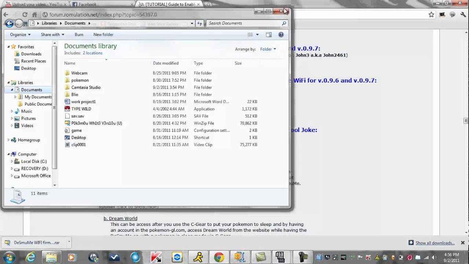Close the Chrome downloads bar
Image resolution: width=469 pixels, height=264 pixels.
click(462, 243)
